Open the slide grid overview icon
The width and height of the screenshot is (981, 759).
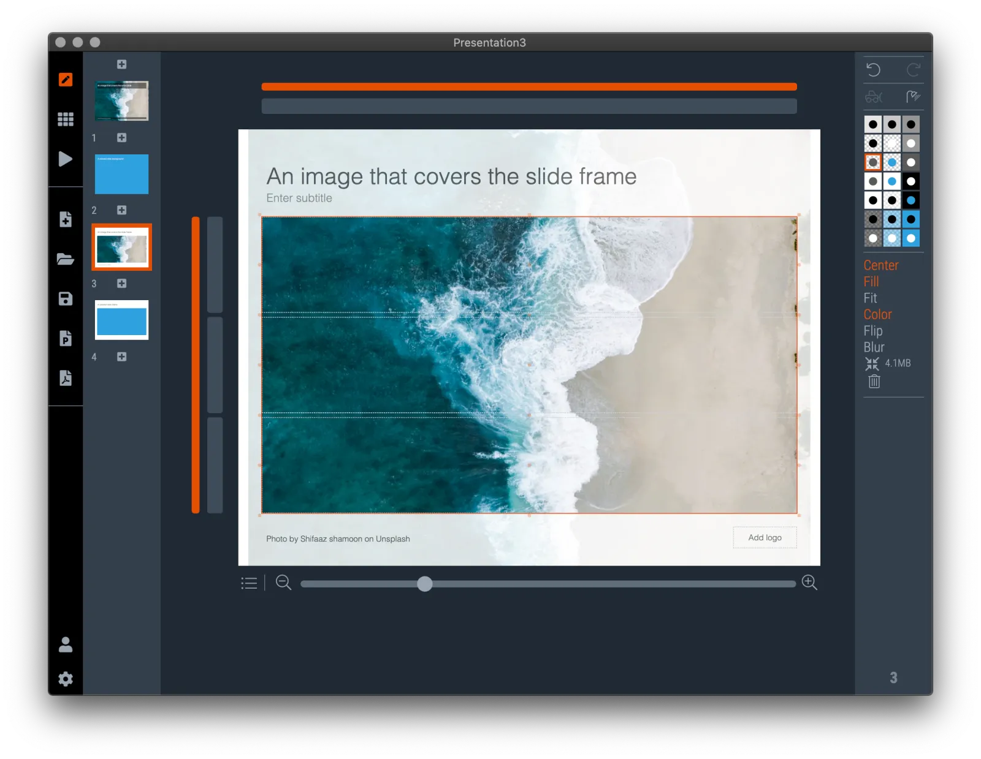pyautogui.click(x=66, y=119)
